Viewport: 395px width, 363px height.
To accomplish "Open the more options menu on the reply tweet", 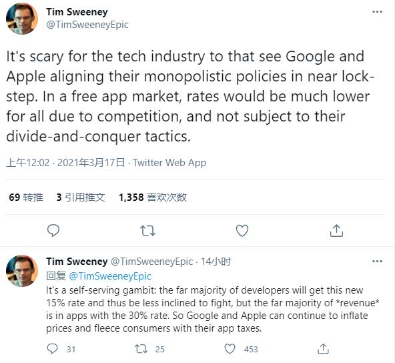I will [377, 261].
